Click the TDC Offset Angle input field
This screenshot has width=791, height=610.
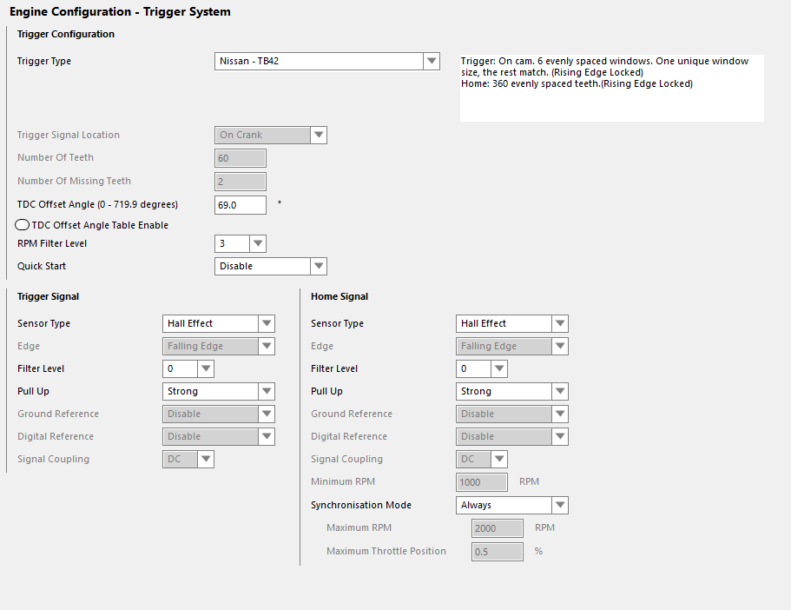coord(241,205)
